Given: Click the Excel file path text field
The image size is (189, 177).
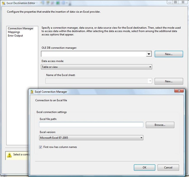Looking at the screenshot, I should (x=91, y=125).
